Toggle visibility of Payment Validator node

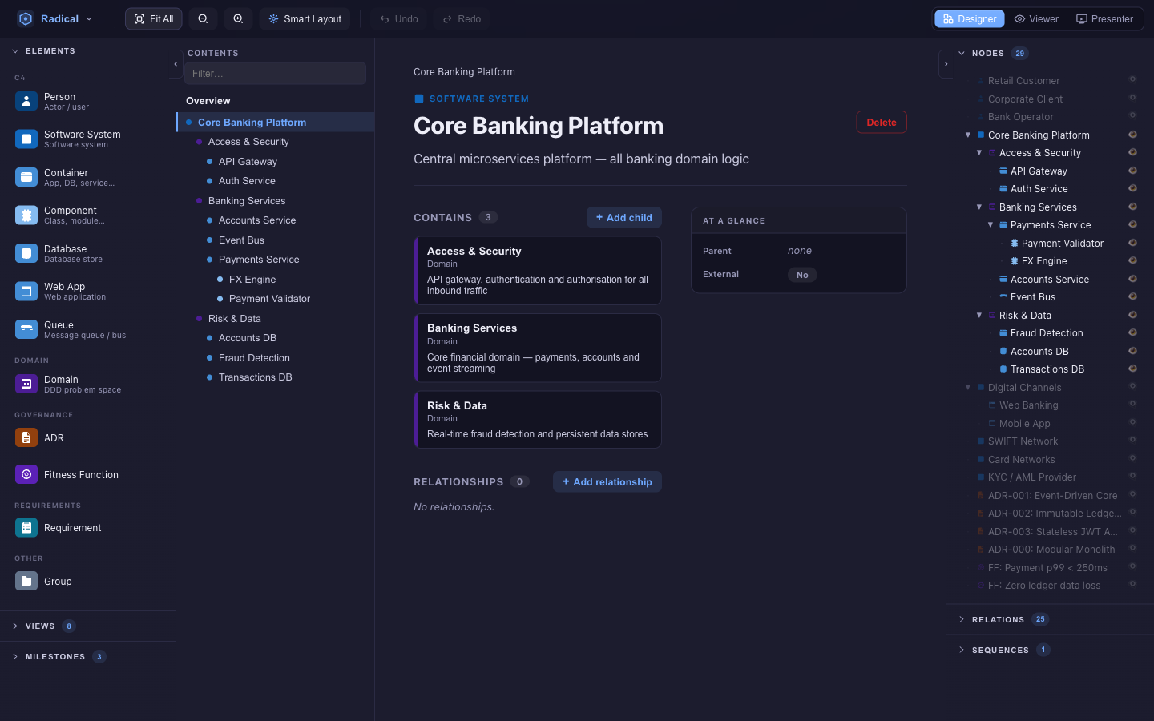click(1132, 243)
